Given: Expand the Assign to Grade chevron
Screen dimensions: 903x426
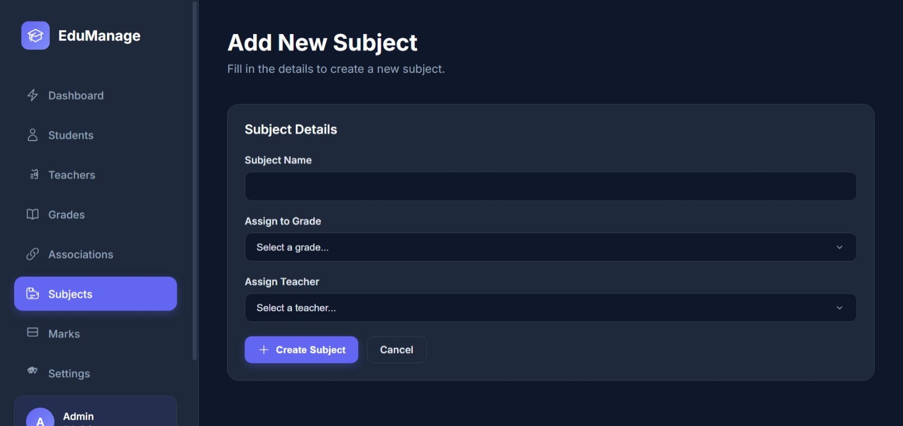Looking at the screenshot, I should coord(839,248).
